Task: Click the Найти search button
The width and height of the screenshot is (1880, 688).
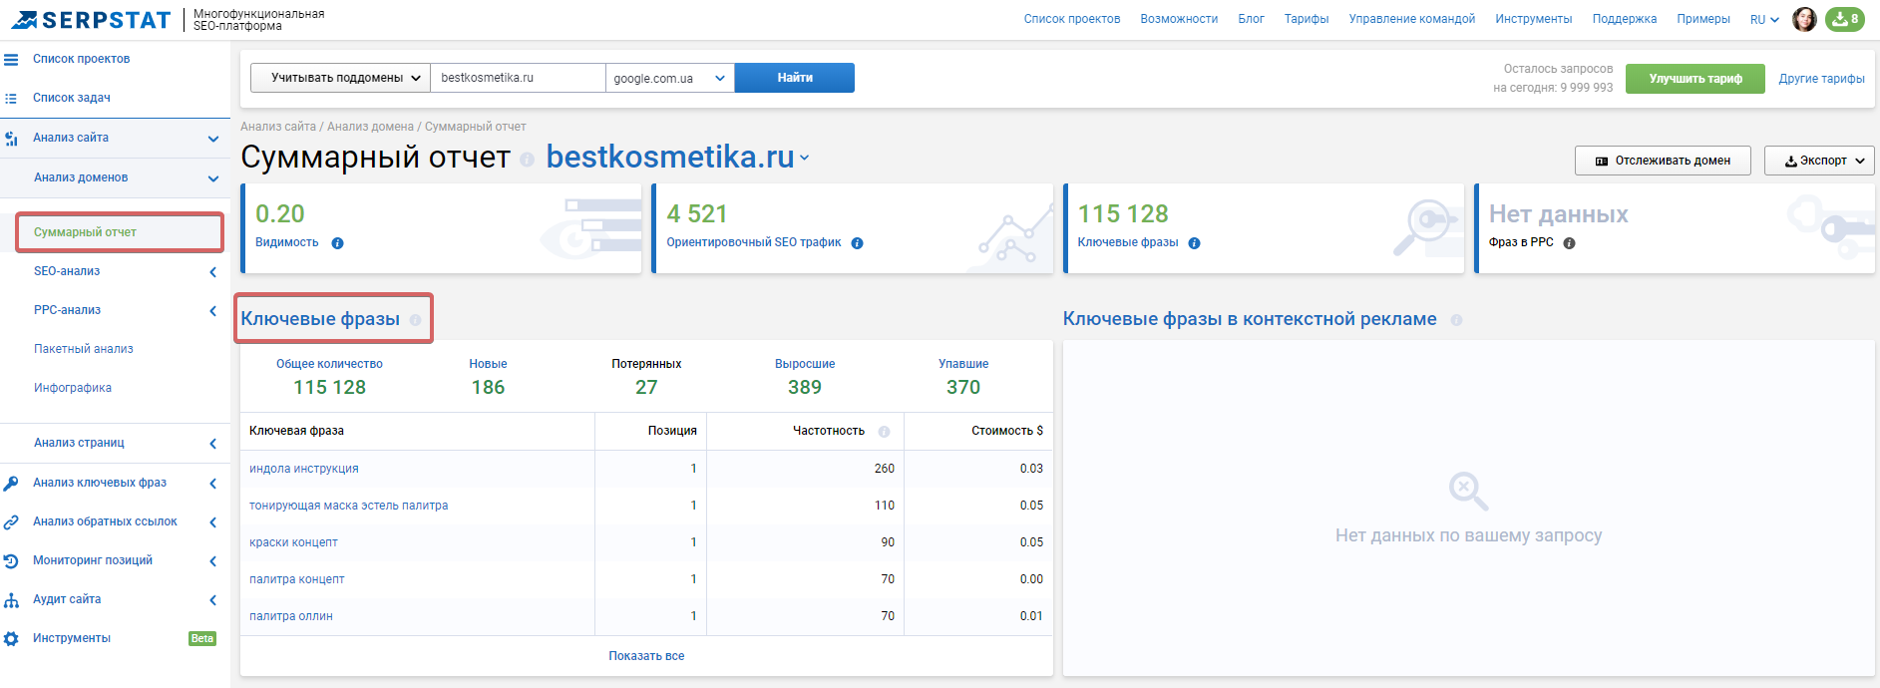Action: (795, 78)
